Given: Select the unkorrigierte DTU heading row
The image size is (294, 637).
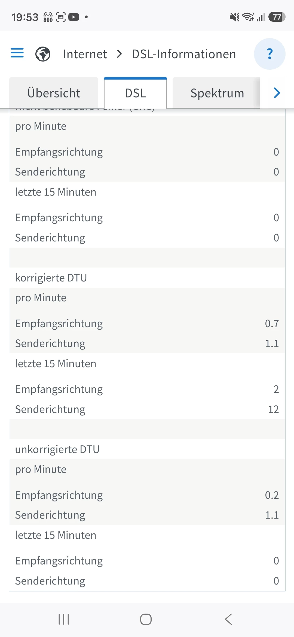Looking at the screenshot, I should (147, 449).
